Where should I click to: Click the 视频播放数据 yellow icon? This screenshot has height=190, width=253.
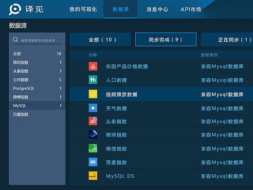[93, 94]
